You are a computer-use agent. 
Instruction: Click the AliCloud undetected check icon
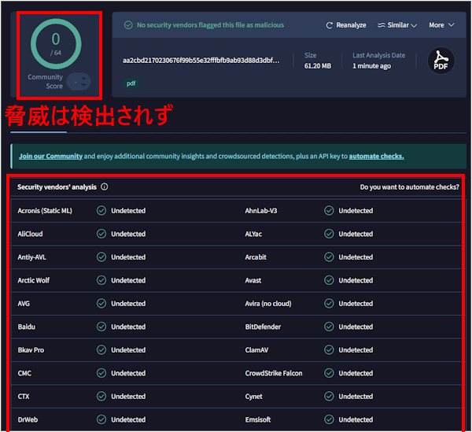[x=101, y=234]
